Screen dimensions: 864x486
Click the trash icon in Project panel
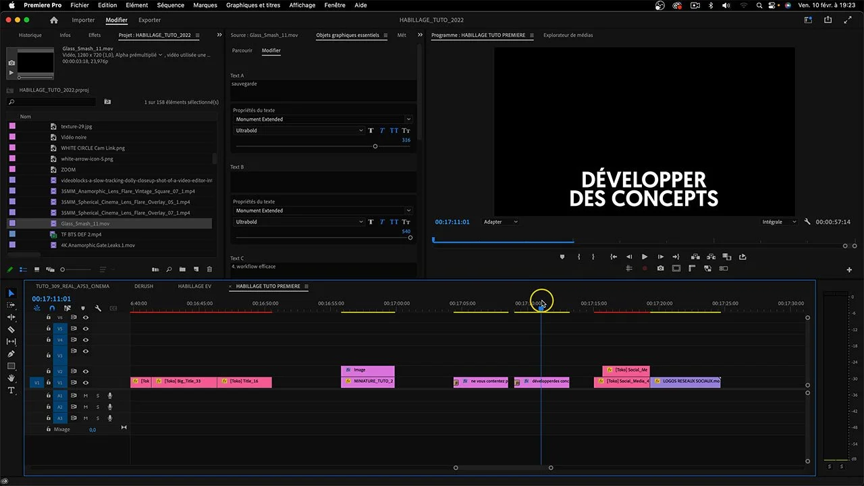(209, 269)
